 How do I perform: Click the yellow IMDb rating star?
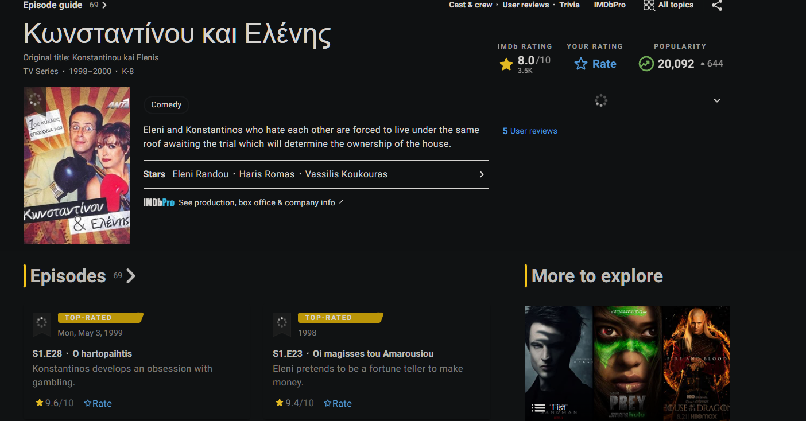[x=506, y=64]
